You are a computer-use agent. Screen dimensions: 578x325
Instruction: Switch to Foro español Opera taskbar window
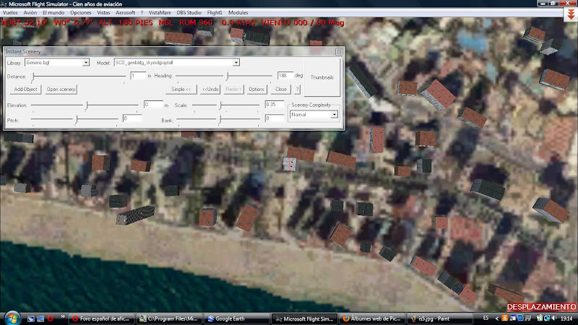coord(102,318)
